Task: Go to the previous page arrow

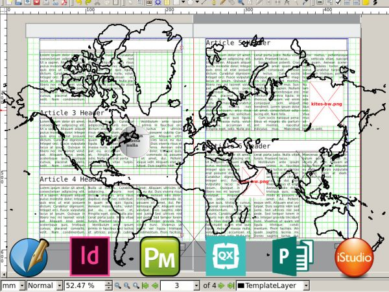Action: 155,286
